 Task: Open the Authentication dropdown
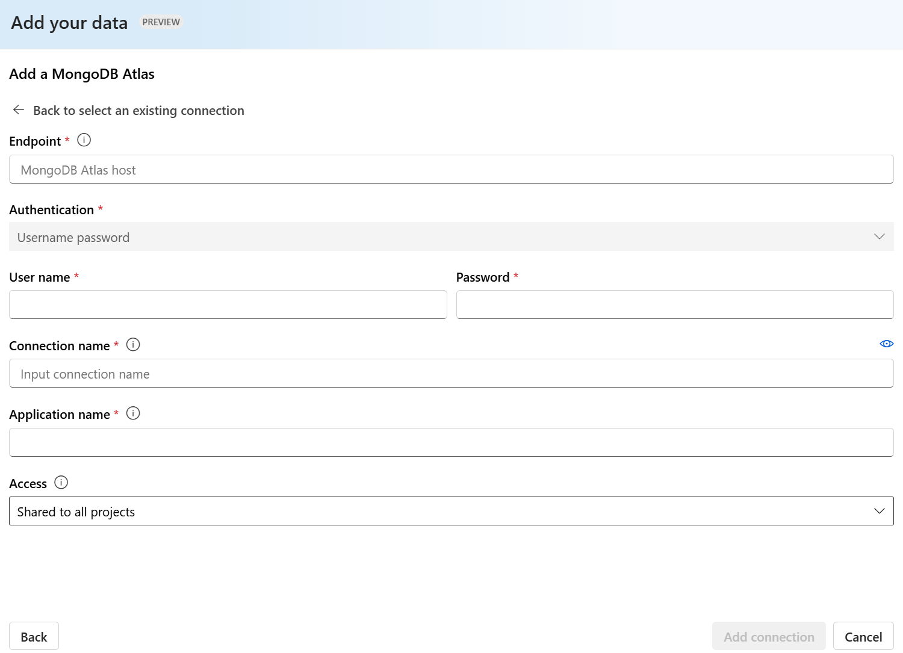pyautogui.click(x=451, y=237)
